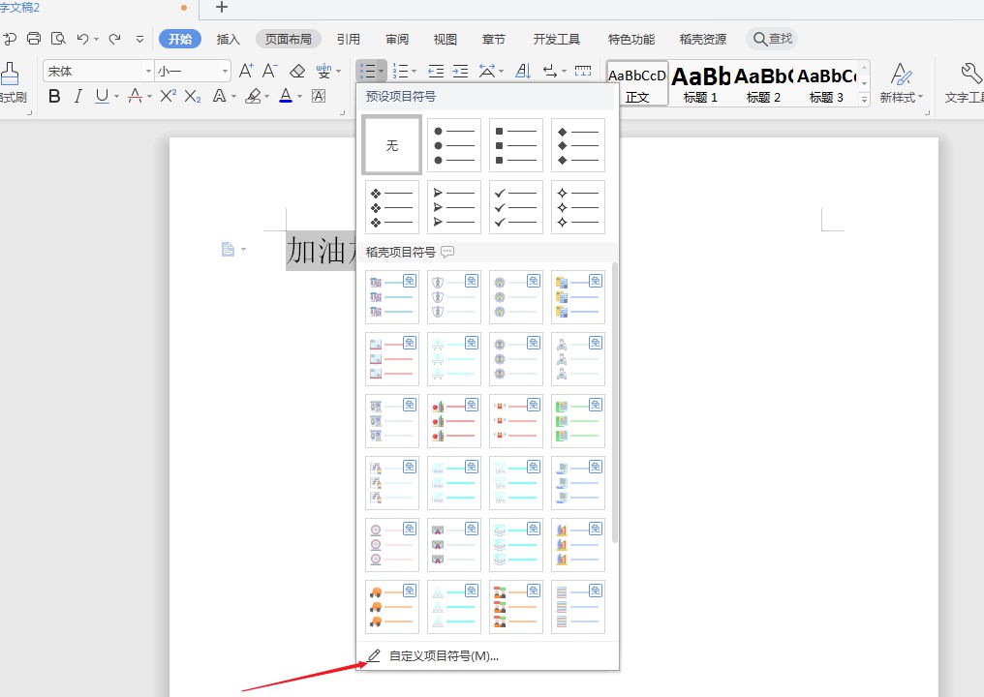Select the solid diamond bullet preset
This screenshot has height=697, width=984.
tap(578, 145)
